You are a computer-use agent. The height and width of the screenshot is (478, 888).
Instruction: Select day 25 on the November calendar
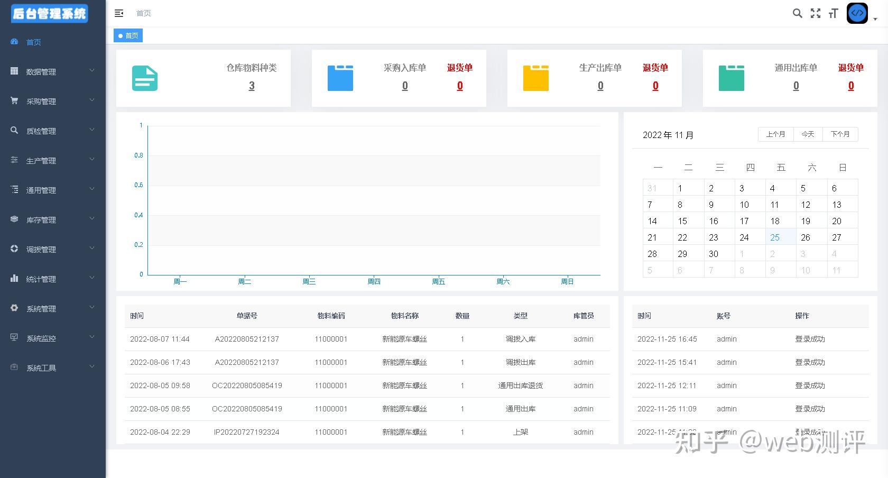coord(774,237)
